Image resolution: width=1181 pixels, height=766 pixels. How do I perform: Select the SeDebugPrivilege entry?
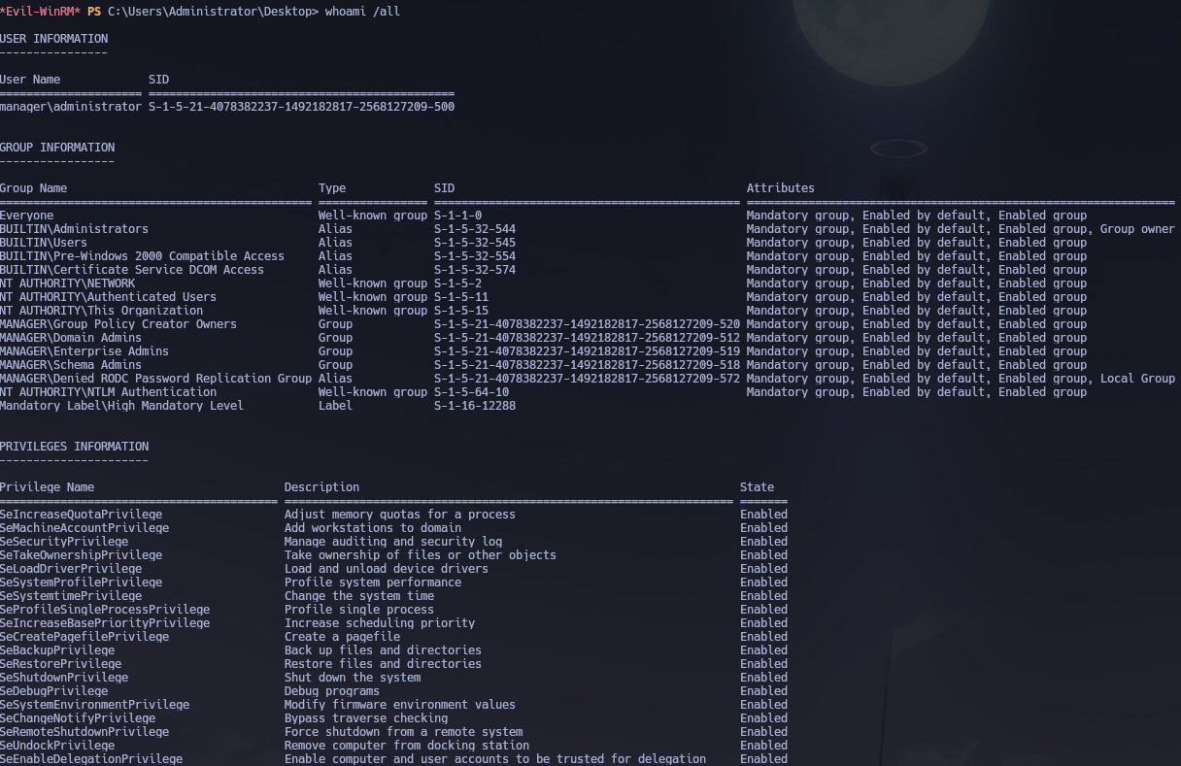point(54,690)
